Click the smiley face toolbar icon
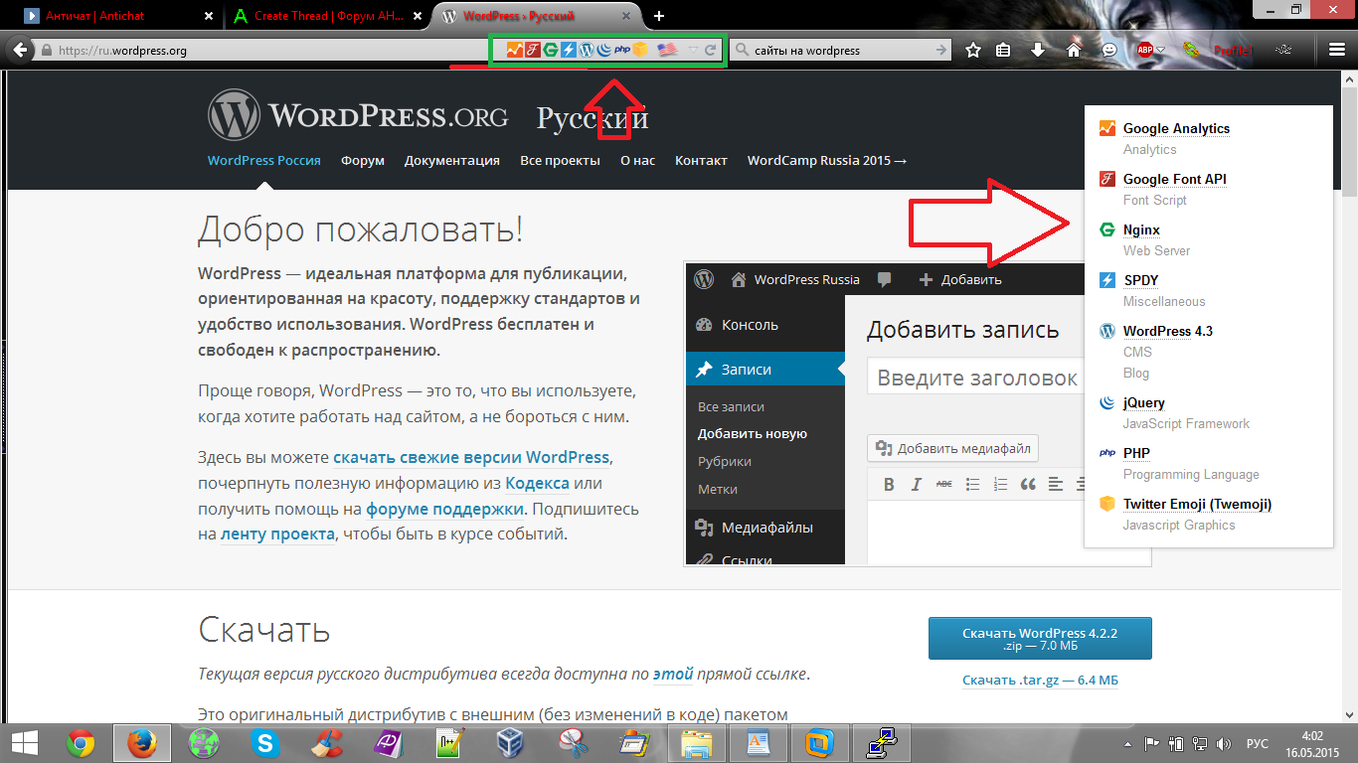Viewport: 1358px width, 763px height. point(1109,50)
